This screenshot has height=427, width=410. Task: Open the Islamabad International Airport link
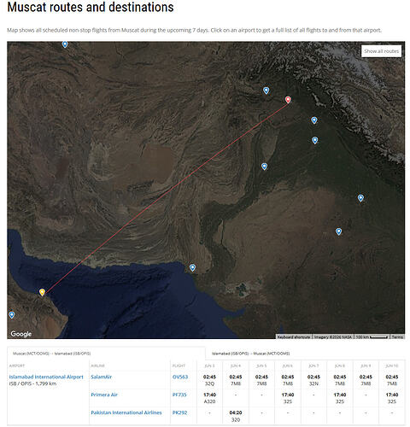[x=46, y=377]
